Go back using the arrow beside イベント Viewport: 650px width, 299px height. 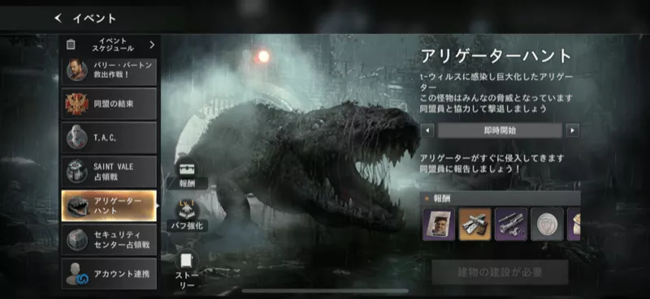[58, 18]
